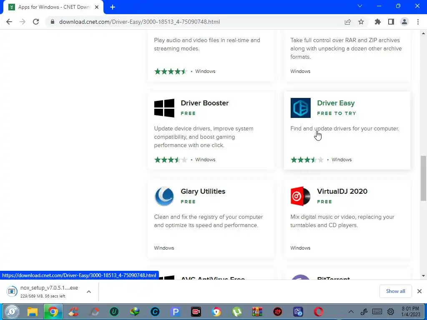
Task: Click Chrome icon in taskbar
Action: pos(53,312)
